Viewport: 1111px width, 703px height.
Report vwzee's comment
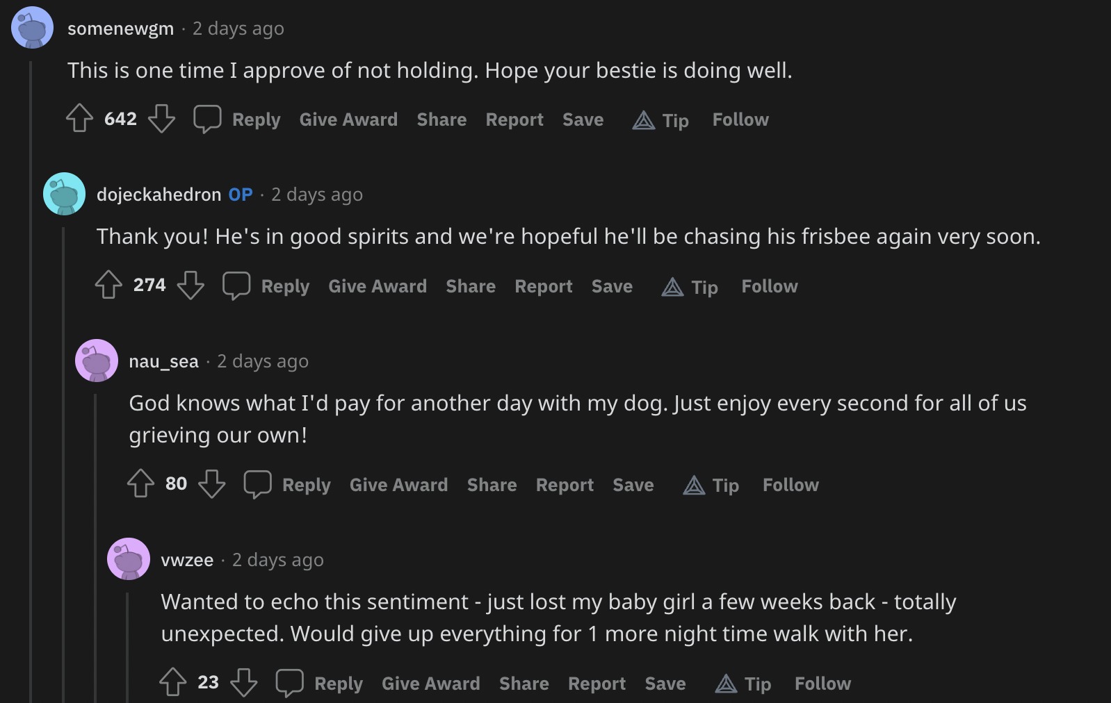point(597,684)
